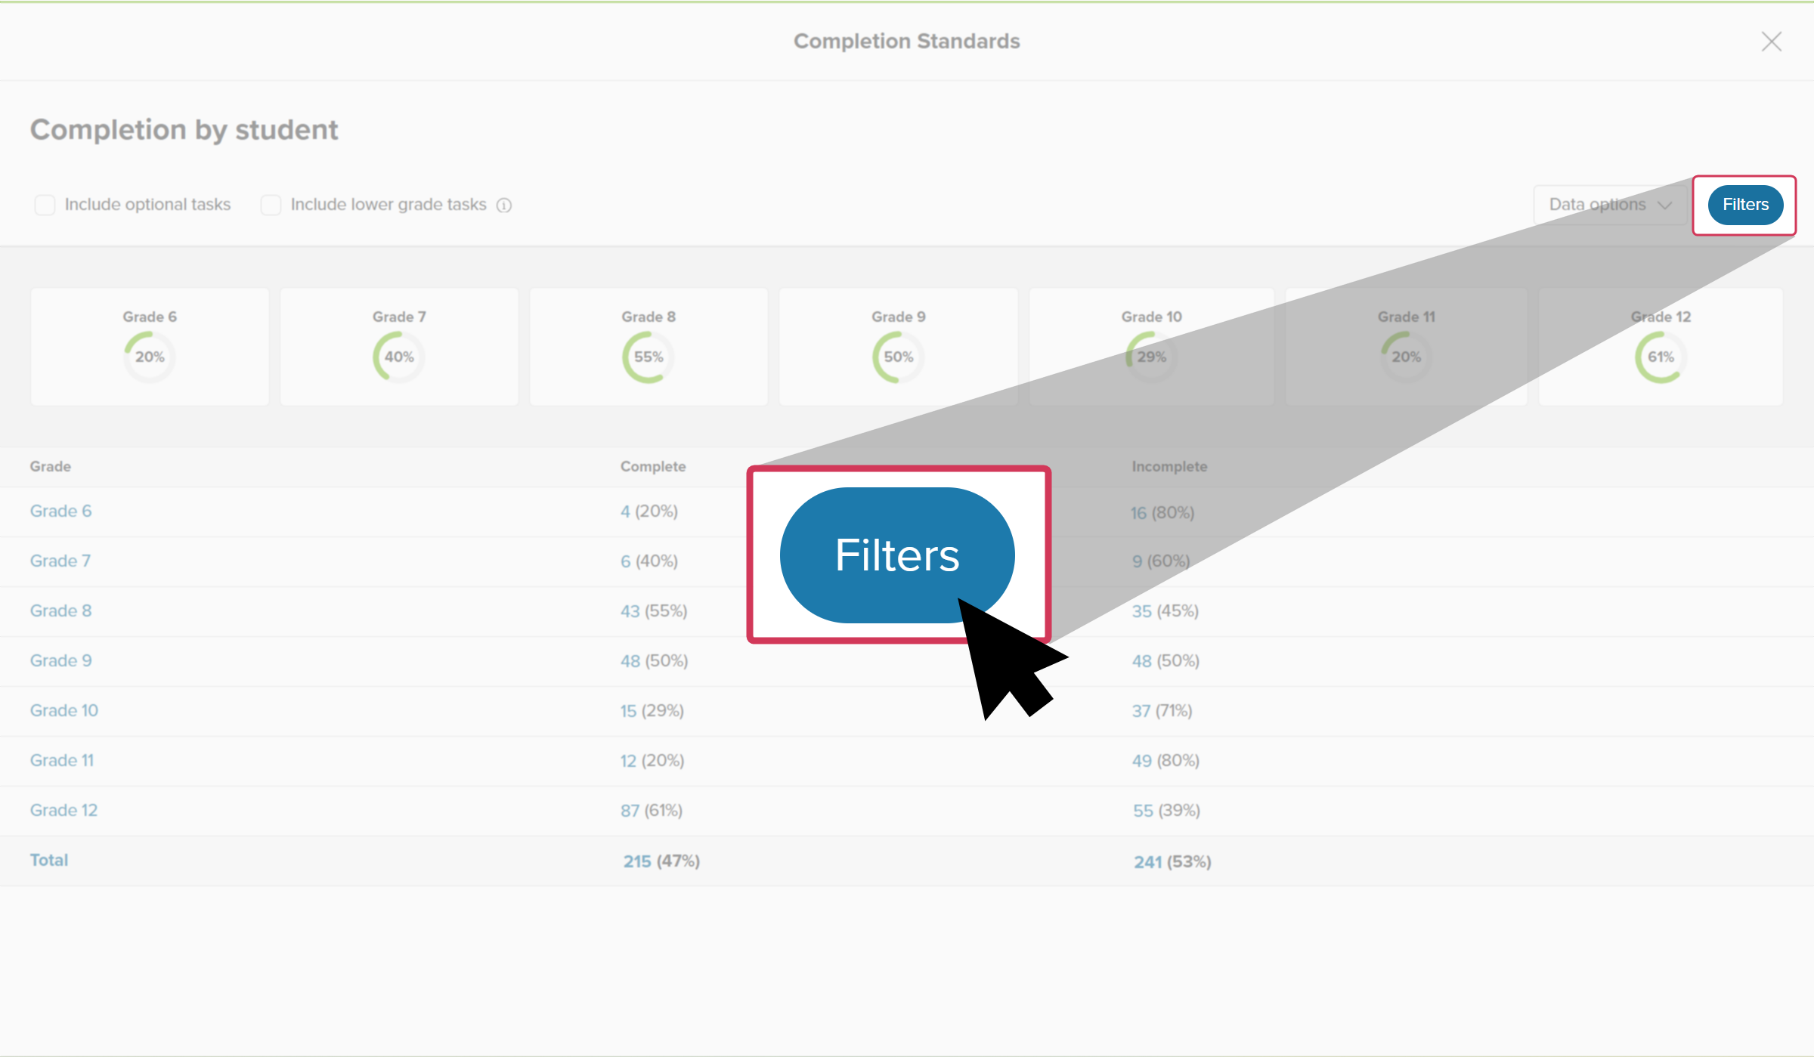Image resolution: width=1814 pixels, height=1057 pixels.
Task: Select the Grade 12 progress ring card
Action: (1660, 345)
